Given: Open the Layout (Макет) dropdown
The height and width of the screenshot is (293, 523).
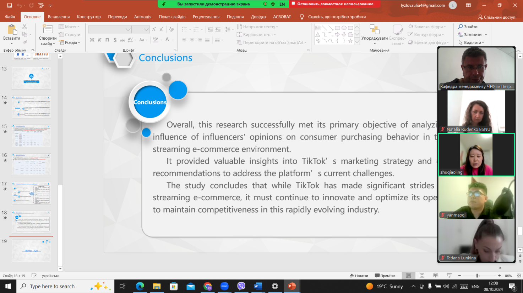Looking at the screenshot, I should coord(69,27).
